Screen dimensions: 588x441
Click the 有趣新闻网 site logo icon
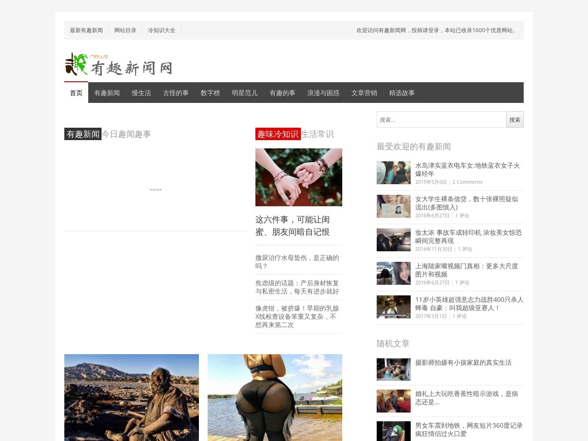coord(75,65)
